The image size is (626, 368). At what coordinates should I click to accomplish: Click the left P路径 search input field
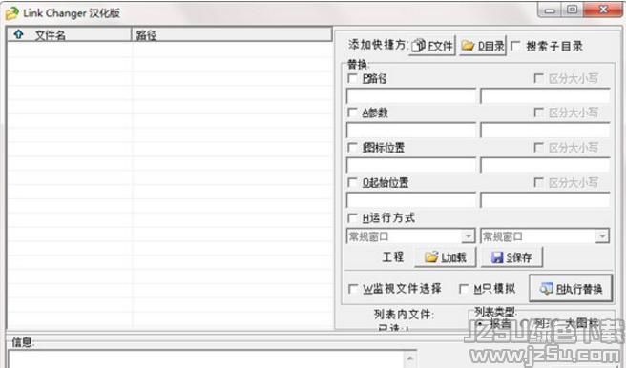[411, 96]
